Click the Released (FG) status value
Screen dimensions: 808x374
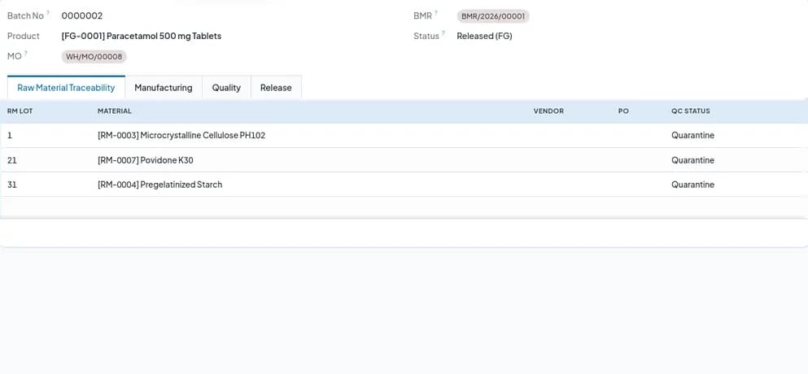tap(484, 36)
